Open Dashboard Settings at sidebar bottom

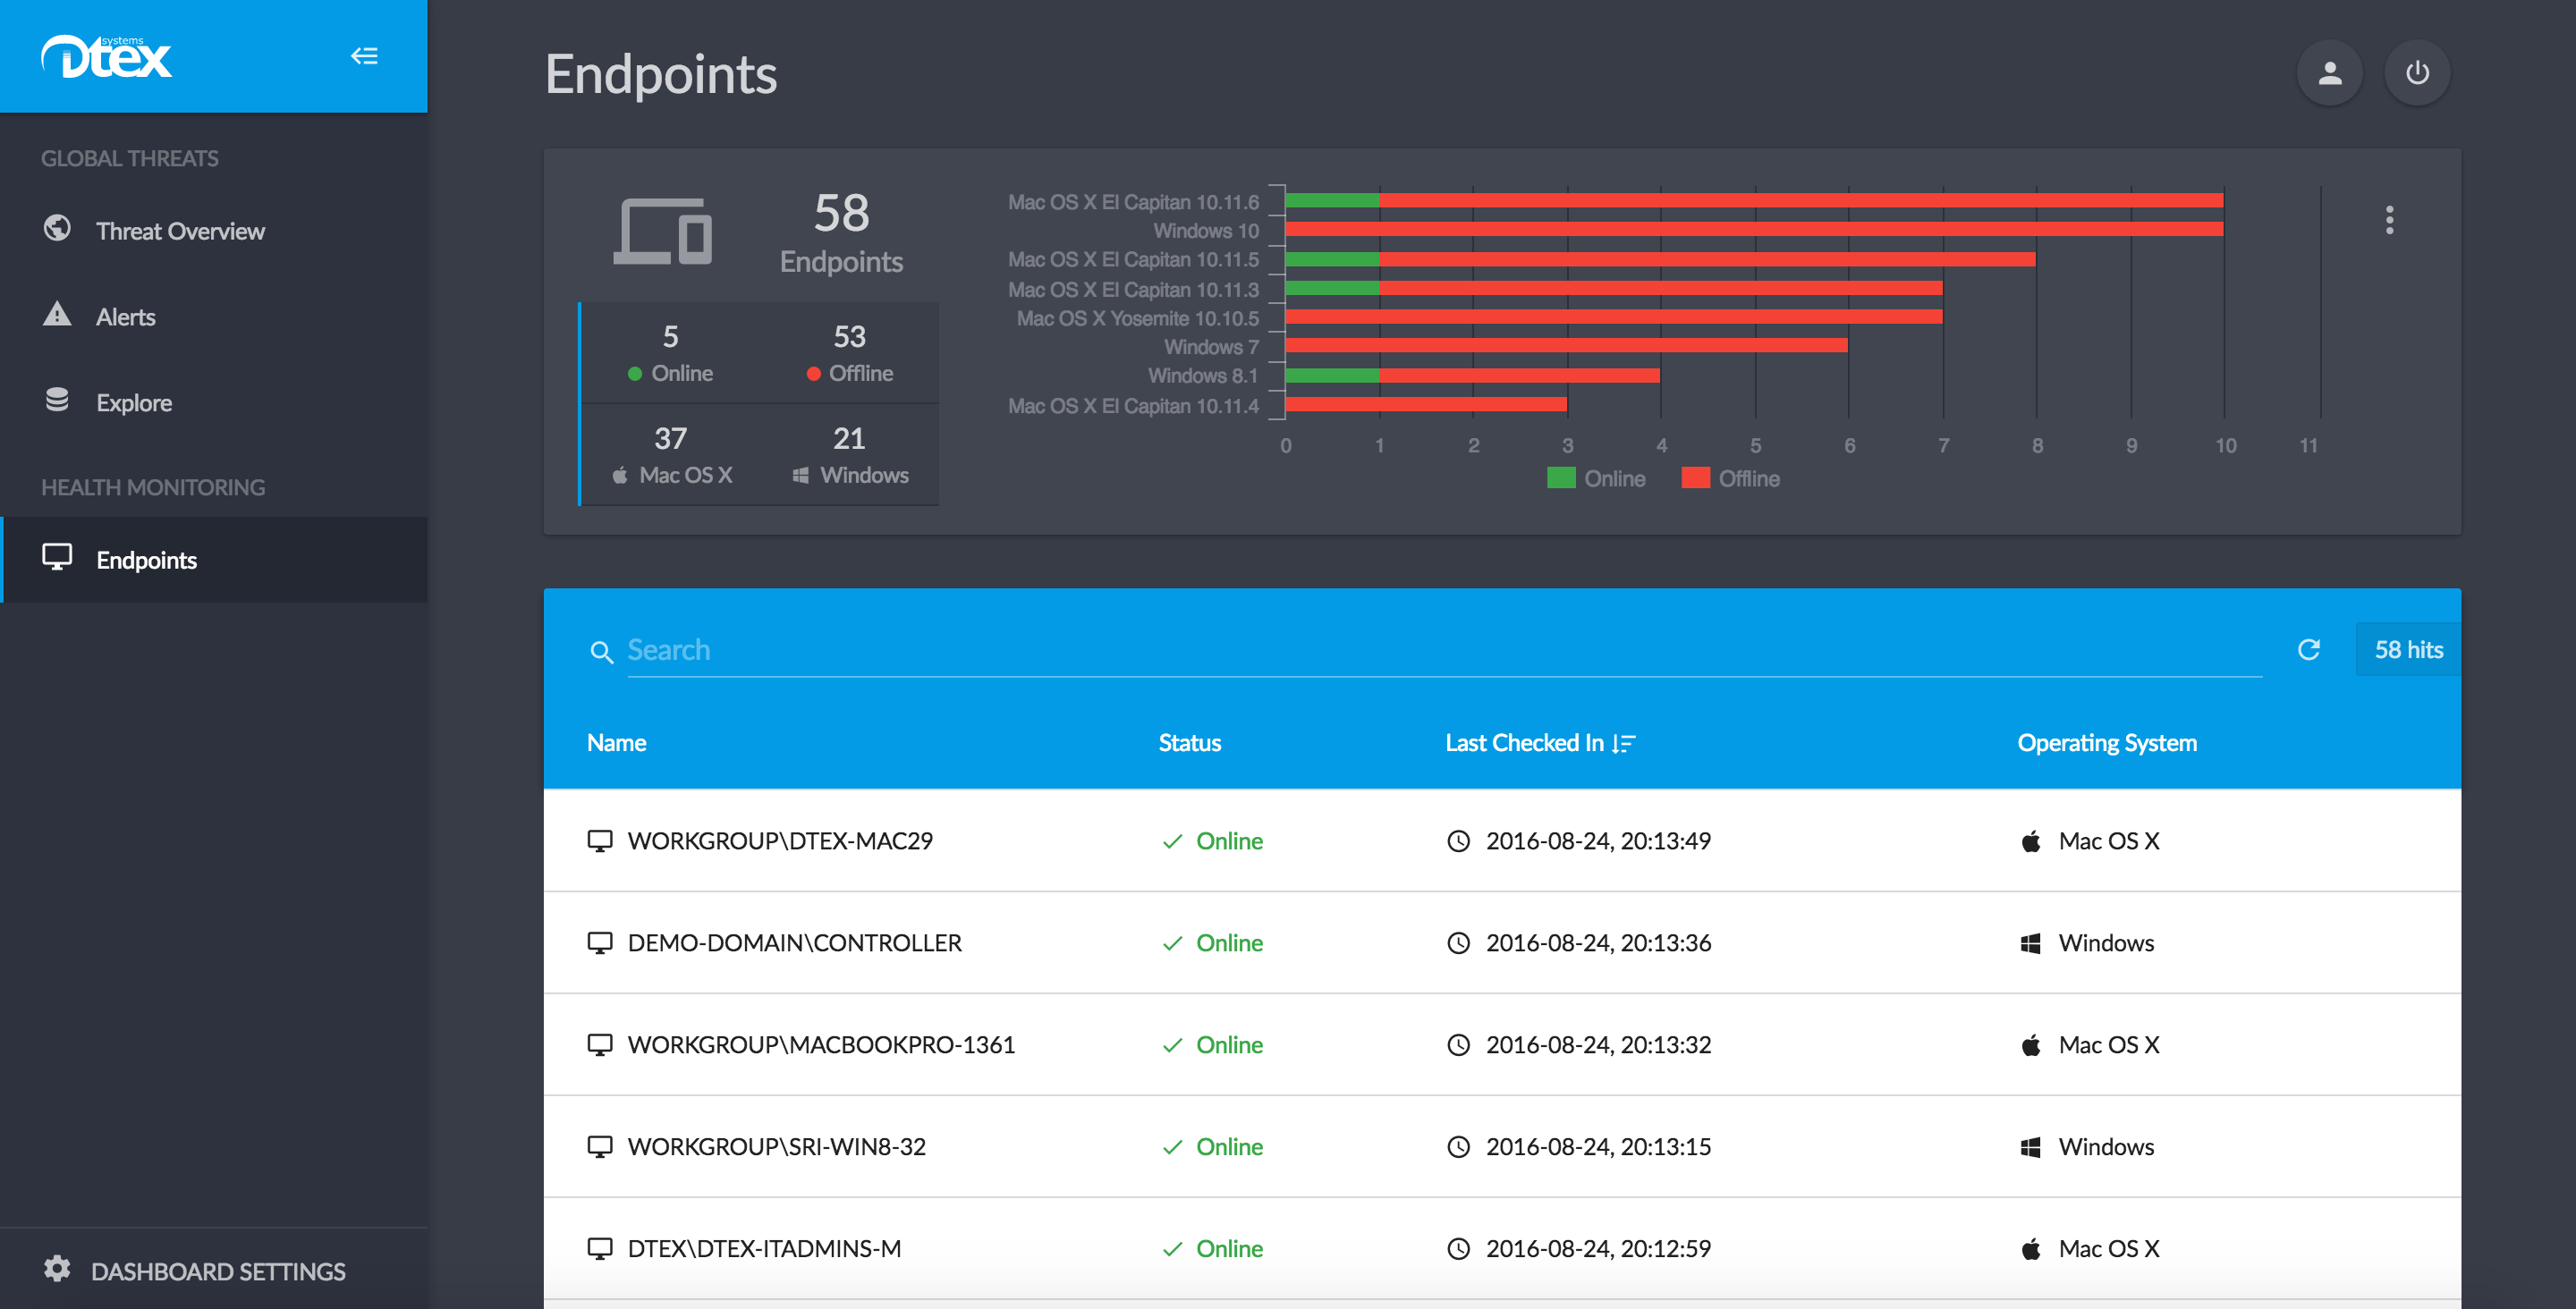[214, 1270]
